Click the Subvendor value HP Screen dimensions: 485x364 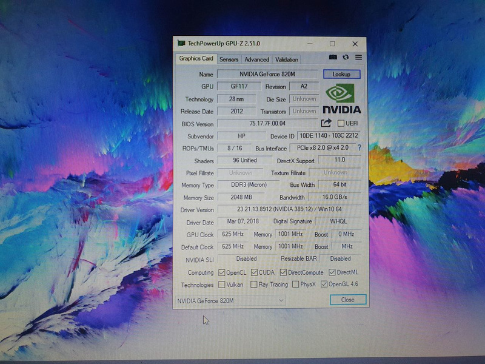241,136
